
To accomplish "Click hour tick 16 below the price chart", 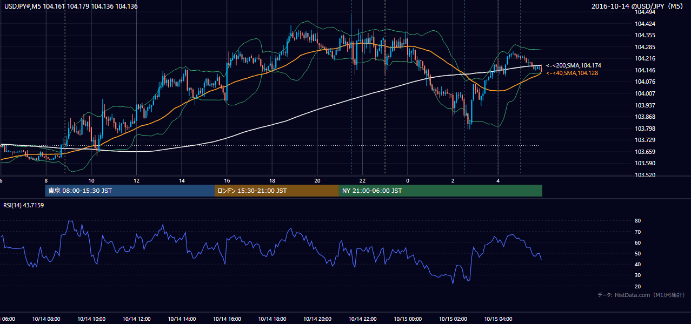I will [x=227, y=180].
